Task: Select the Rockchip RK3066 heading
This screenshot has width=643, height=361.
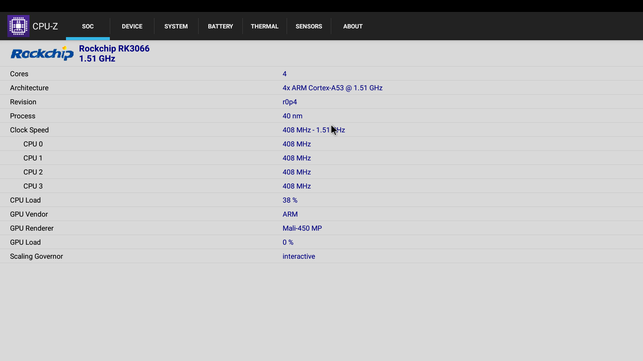Action: coord(114,48)
